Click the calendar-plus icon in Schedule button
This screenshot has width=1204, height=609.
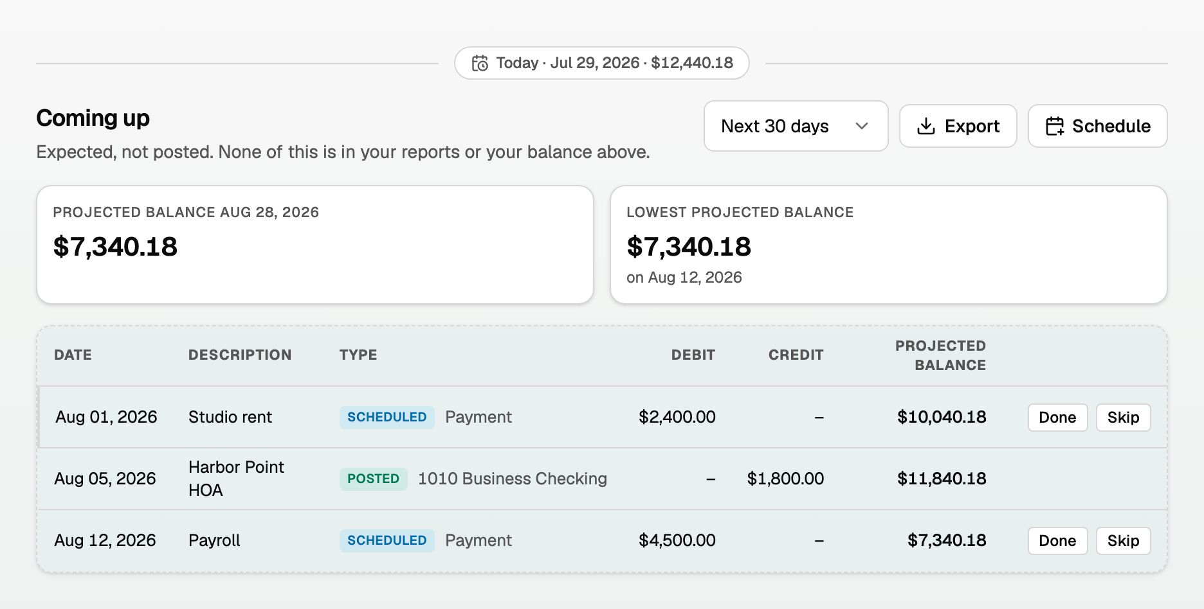1055,126
